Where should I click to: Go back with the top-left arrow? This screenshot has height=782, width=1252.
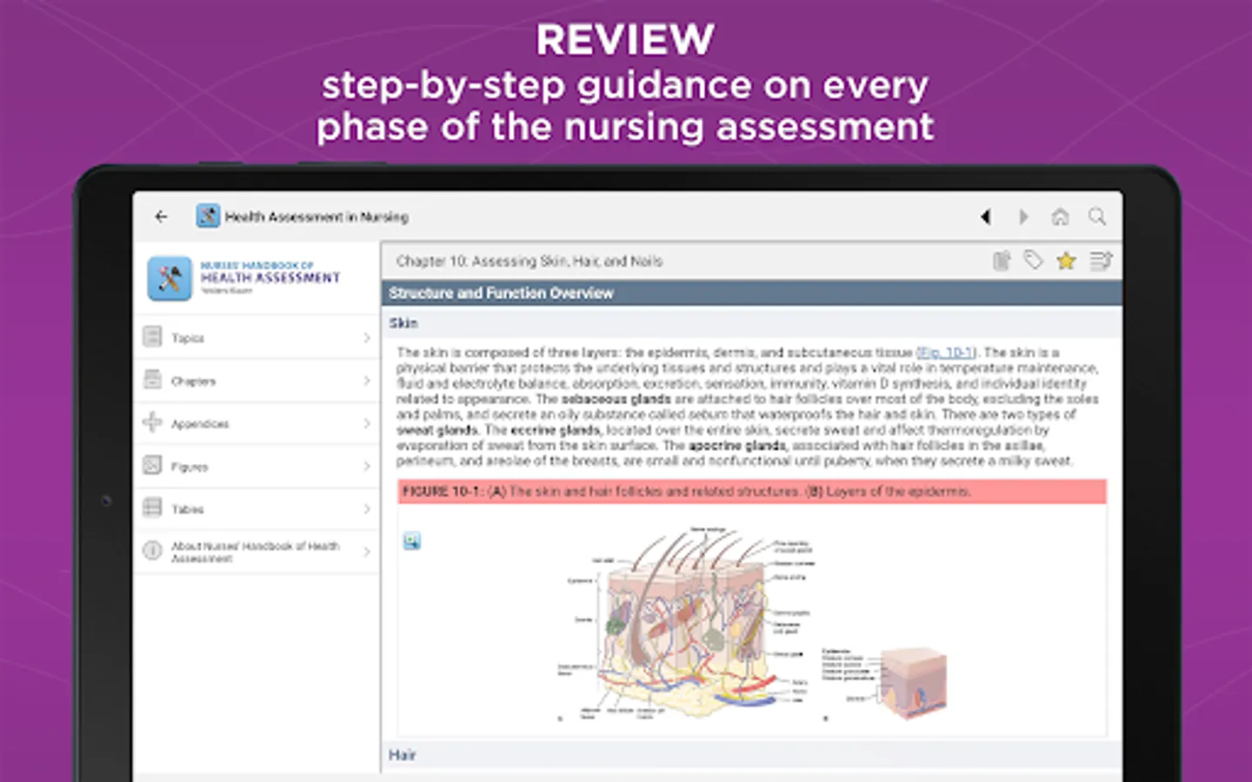click(161, 216)
